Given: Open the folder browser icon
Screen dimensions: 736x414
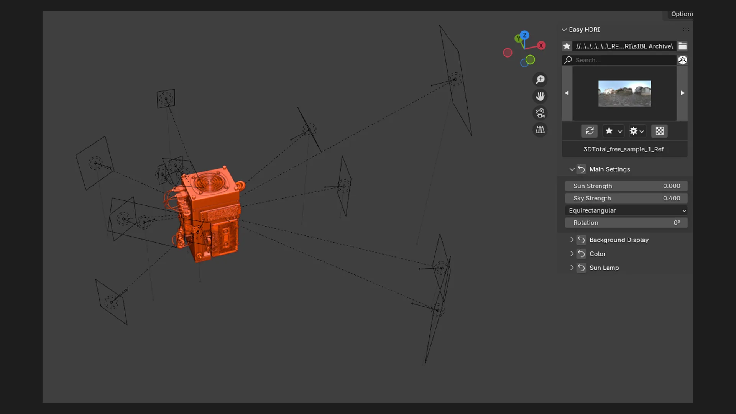Looking at the screenshot, I should [x=682, y=46].
